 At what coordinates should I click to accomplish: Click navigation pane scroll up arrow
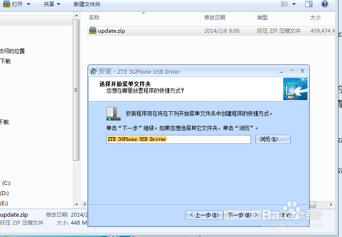click(76, 16)
